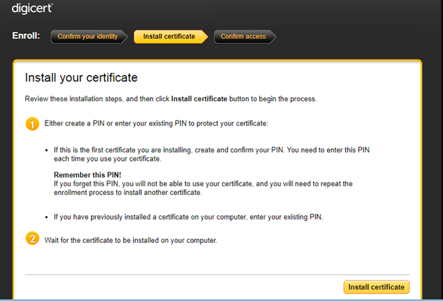Click the previously installed certificate bullet text
The image size is (443, 301).
point(188,217)
